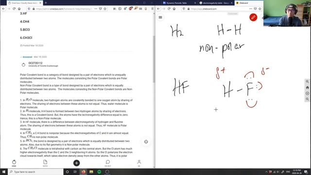The height and width of the screenshot is (175, 311).
Task: Go back in the right Ziteboard browser window
Action: click(158, 9)
